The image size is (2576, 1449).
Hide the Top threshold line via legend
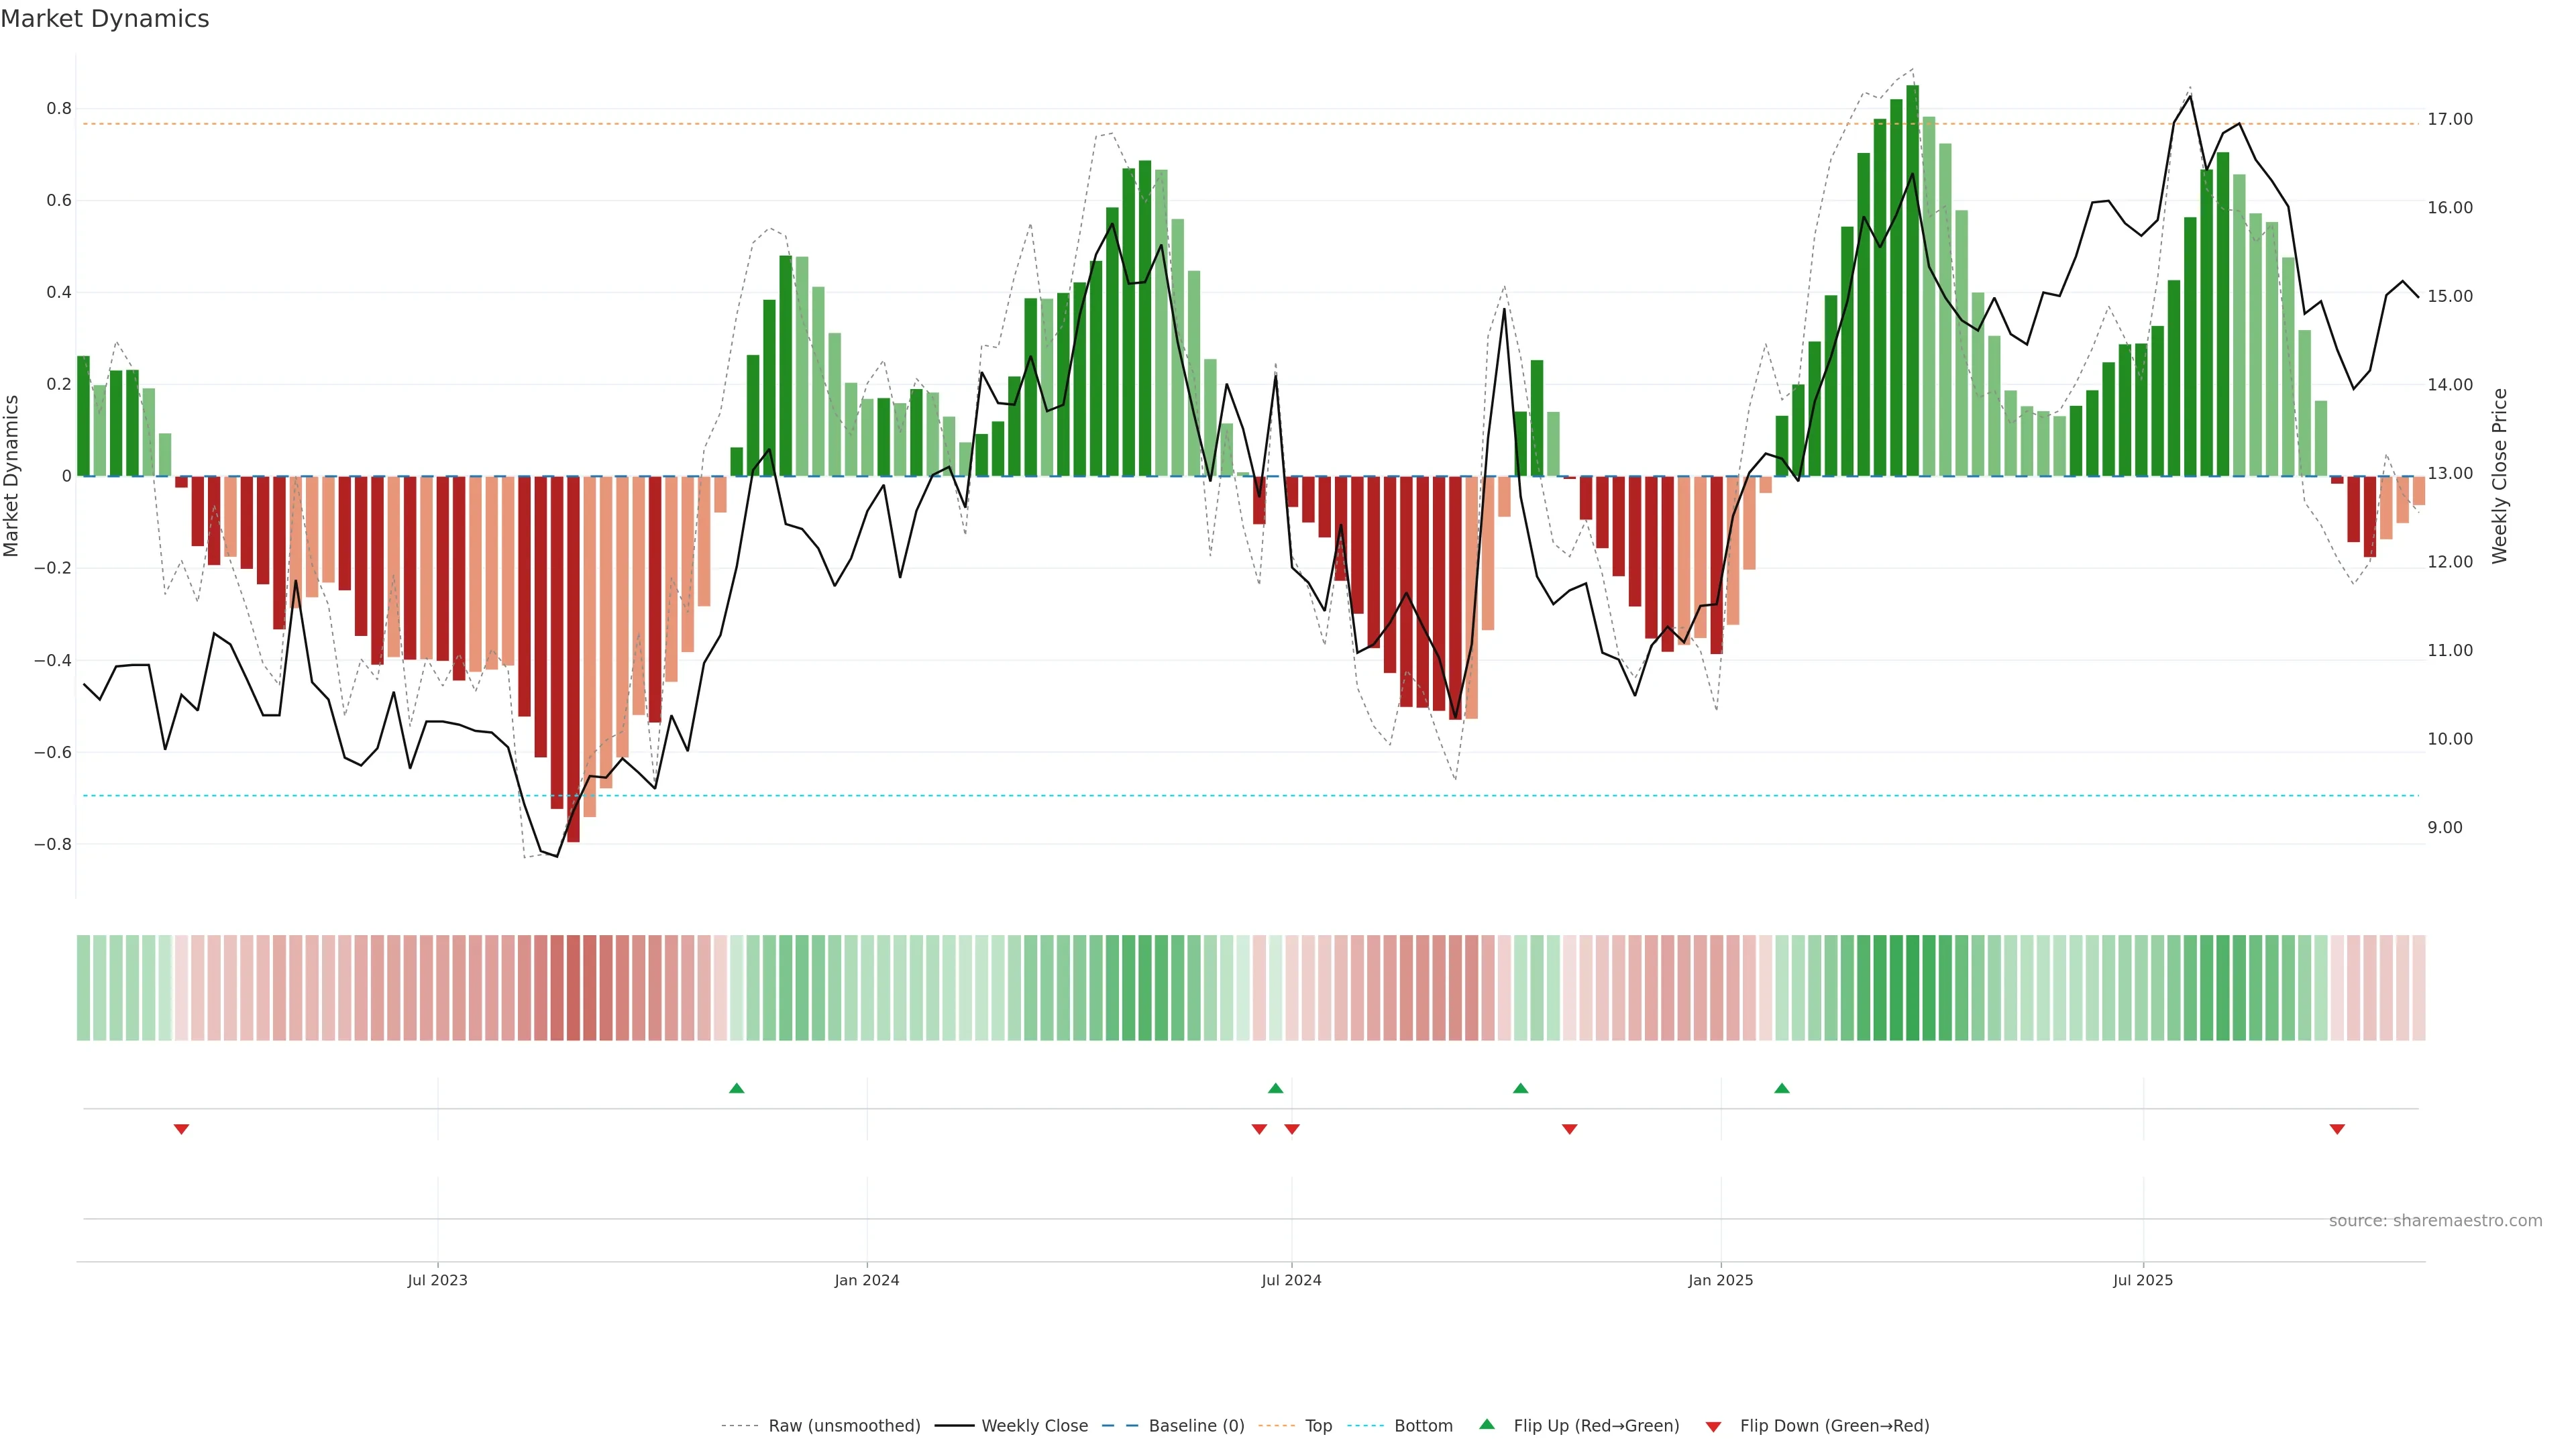tap(1318, 1426)
